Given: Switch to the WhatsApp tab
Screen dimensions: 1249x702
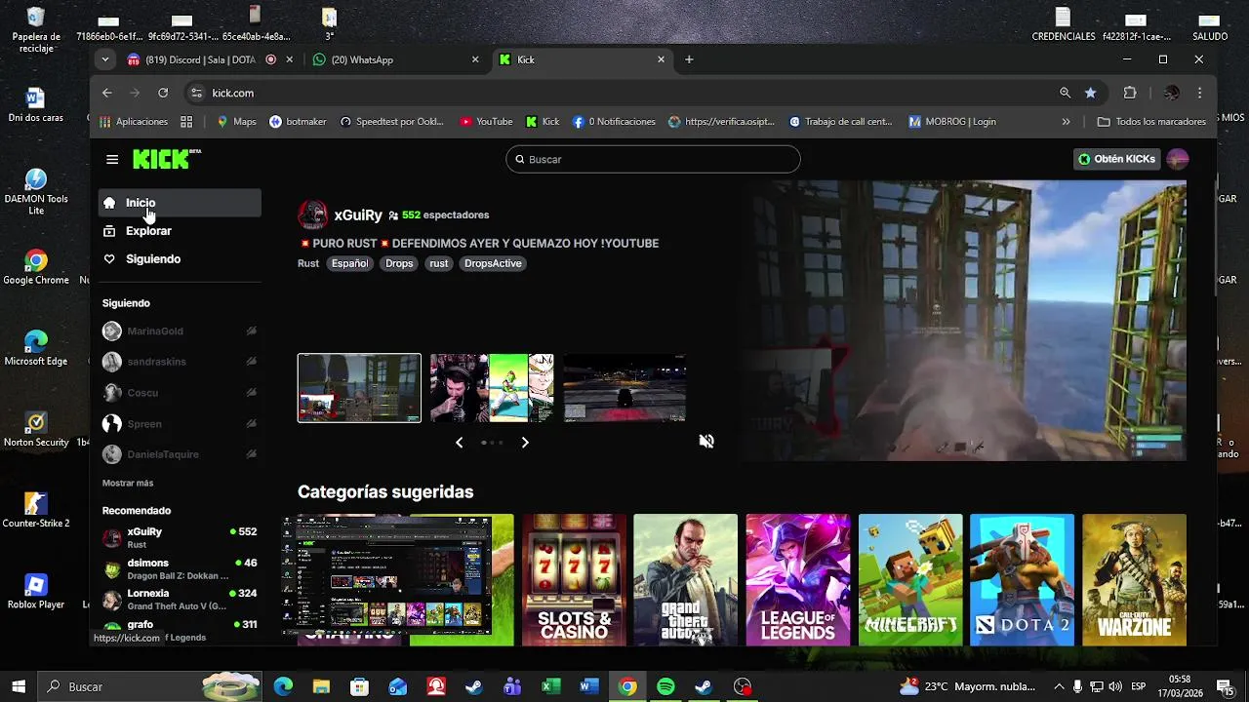Looking at the screenshot, I should [390, 59].
